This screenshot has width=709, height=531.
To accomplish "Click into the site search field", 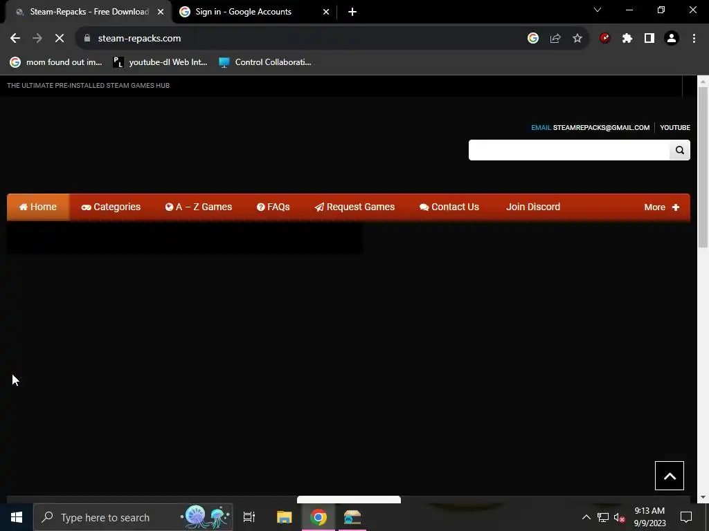I will (x=569, y=150).
